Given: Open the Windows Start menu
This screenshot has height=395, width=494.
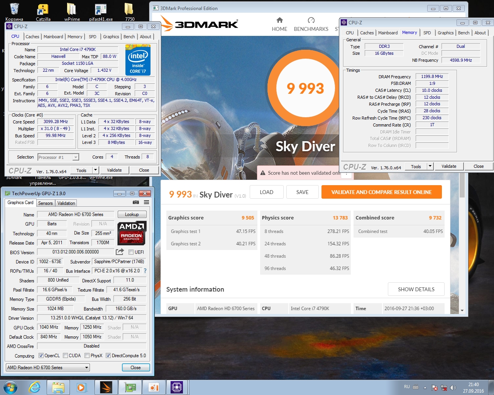Looking at the screenshot, I should [10, 387].
